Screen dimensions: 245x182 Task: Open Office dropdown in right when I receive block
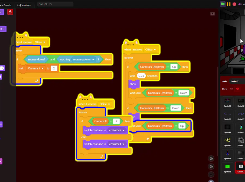coord(150,50)
